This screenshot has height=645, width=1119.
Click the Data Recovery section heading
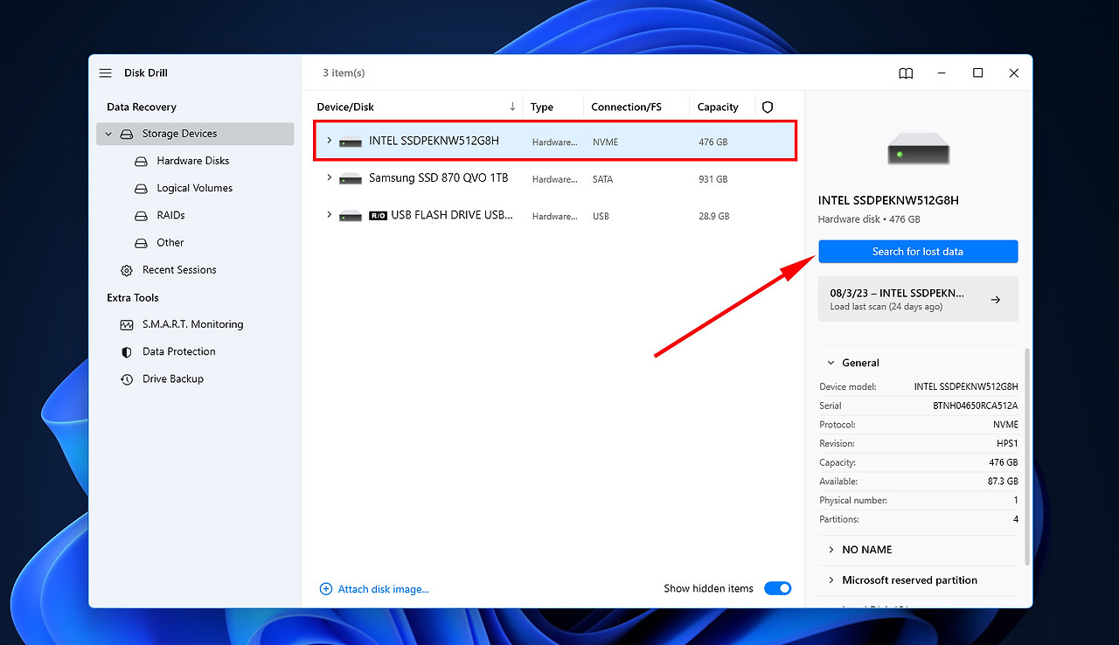pyautogui.click(x=142, y=107)
